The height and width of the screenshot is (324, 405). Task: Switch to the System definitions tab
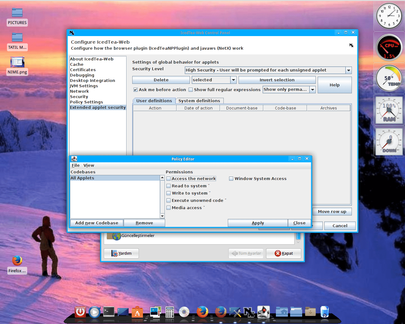click(x=199, y=101)
